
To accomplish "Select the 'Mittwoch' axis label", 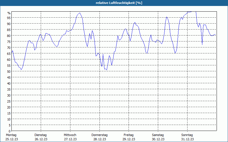I will coord(70,135).
